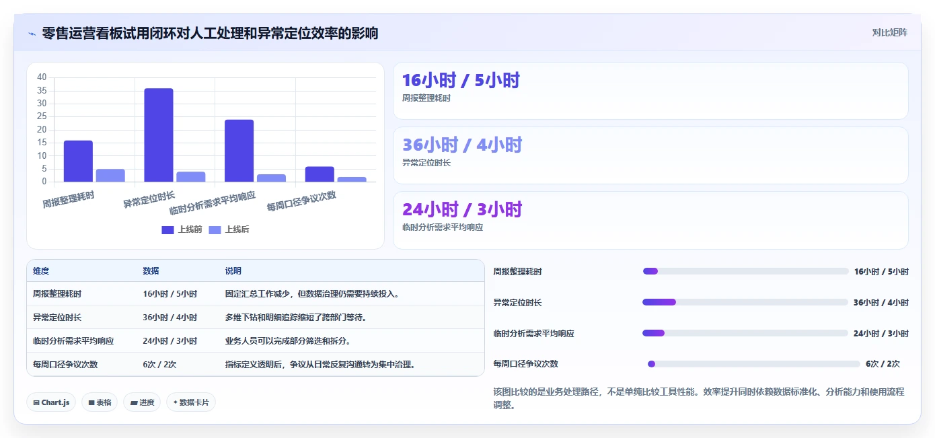The width and height of the screenshot is (935, 438).
Task: Click y-axis tick value 40
Action: tap(42, 77)
